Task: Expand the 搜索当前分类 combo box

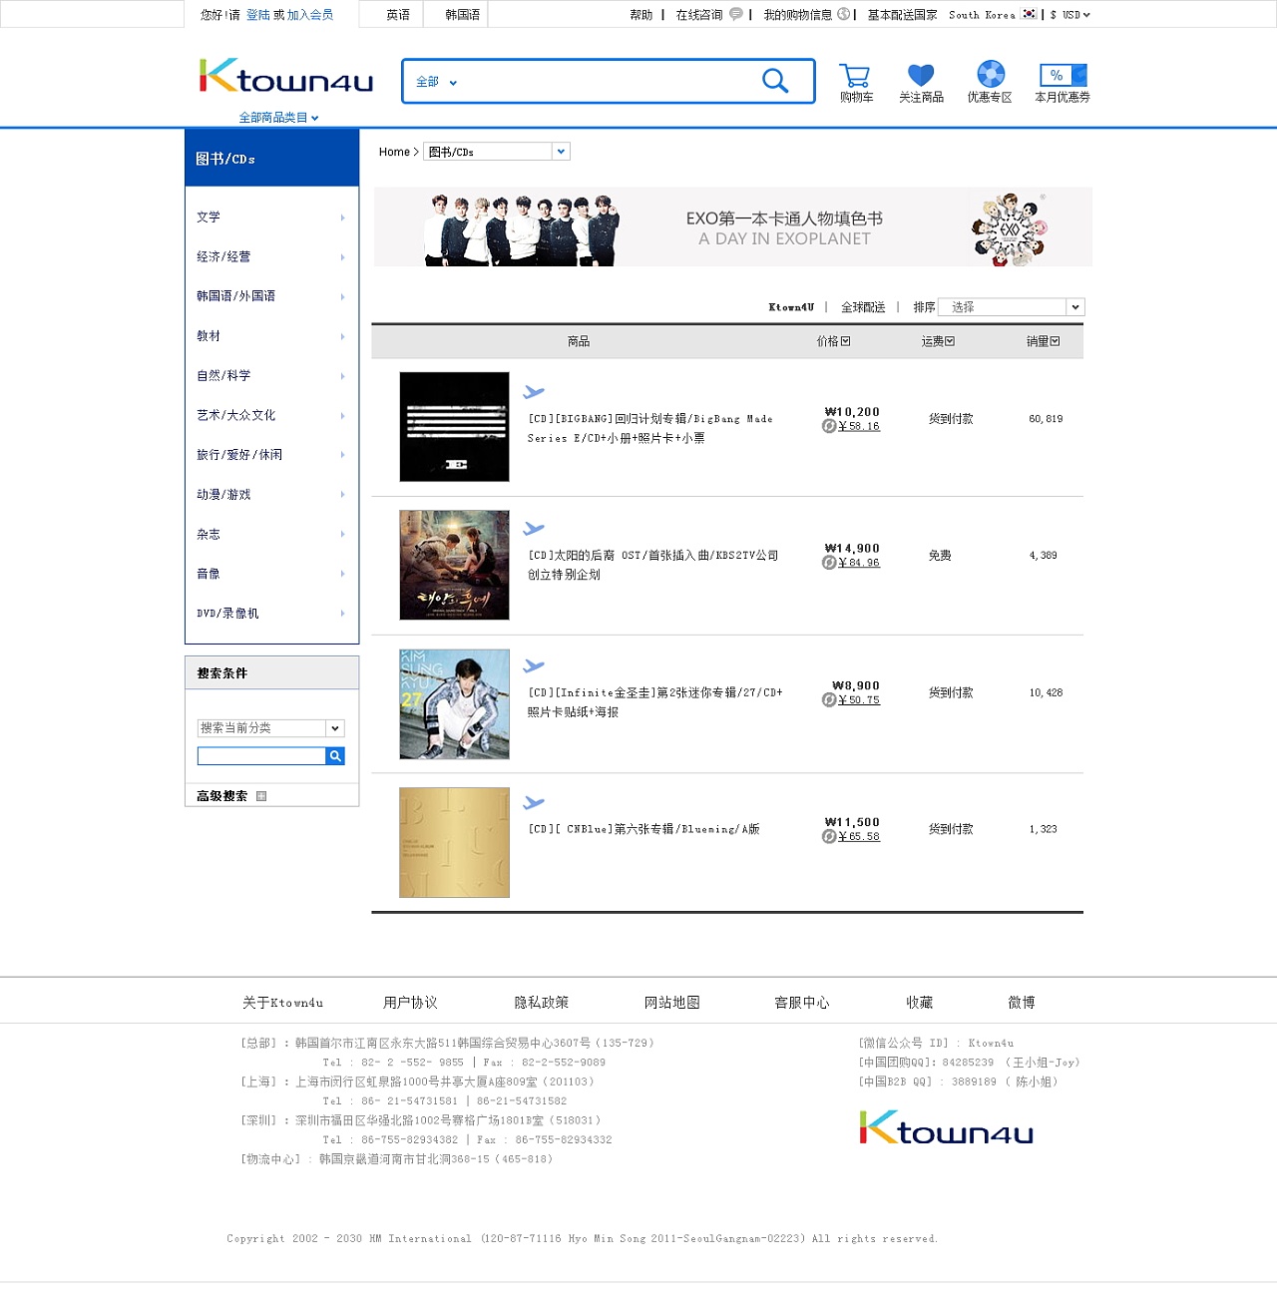Action: click(x=270, y=728)
